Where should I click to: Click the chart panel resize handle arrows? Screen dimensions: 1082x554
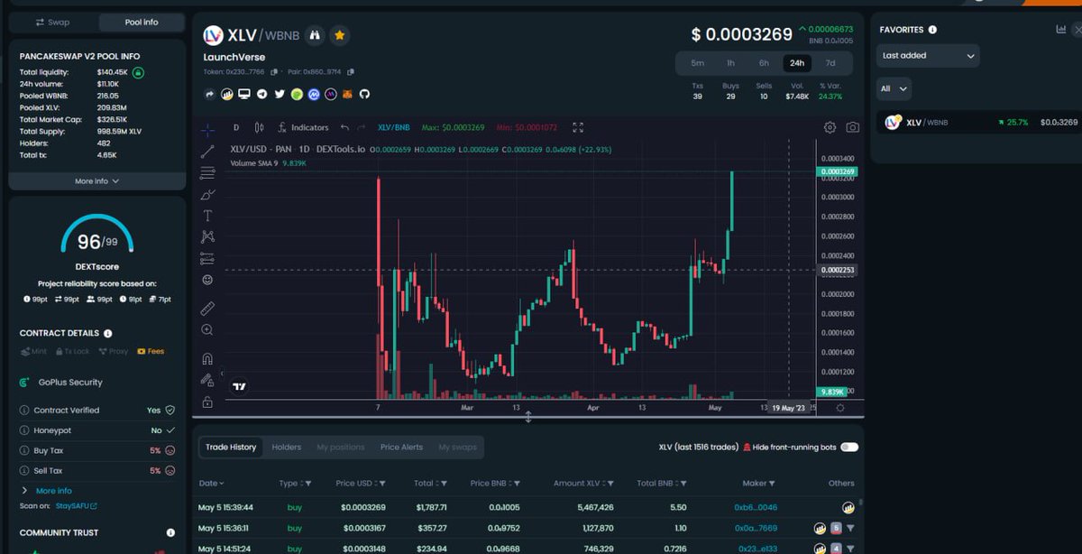tap(528, 416)
